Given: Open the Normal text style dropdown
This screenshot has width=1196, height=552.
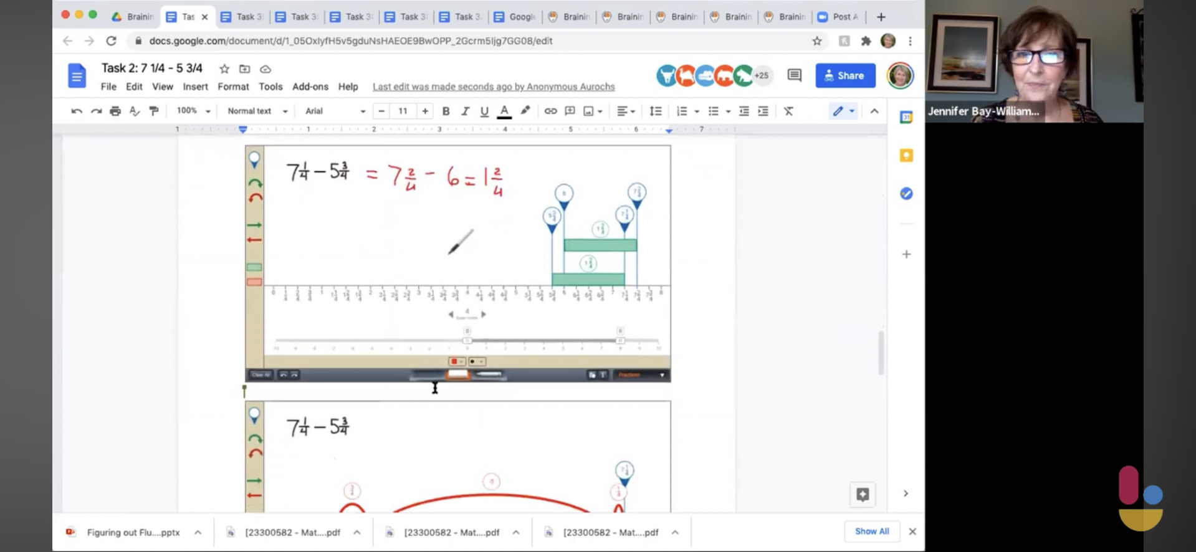Looking at the screenshot, I should point(257,111).
